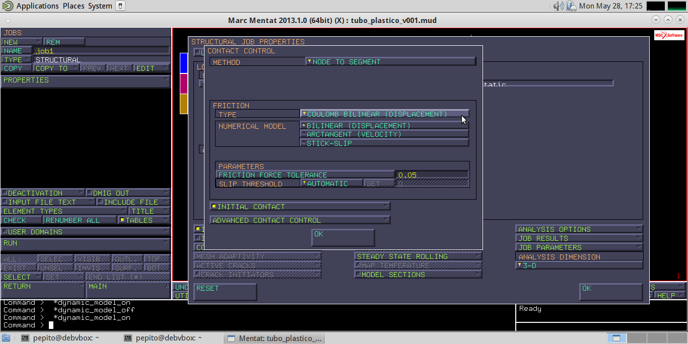Click OK in Structural Job Properties window
Screen dimensions: 688x344
611,292
